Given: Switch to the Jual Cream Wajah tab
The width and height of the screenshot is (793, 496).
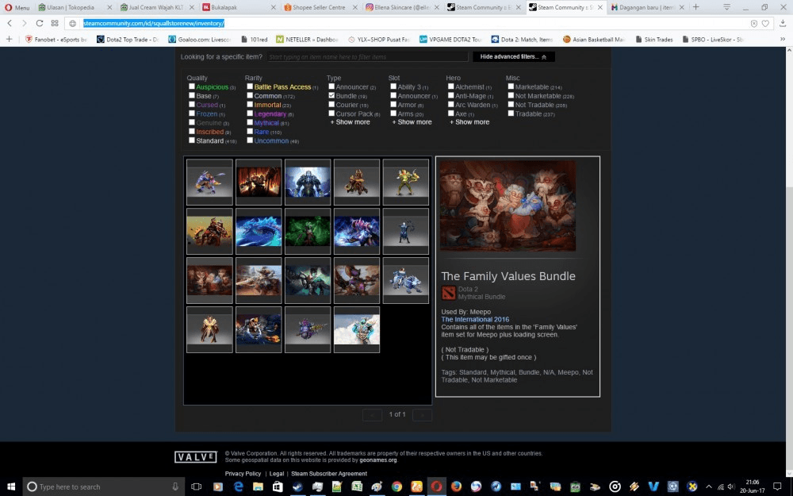Looking at the screenshot, I should click(x=157, y=7).
